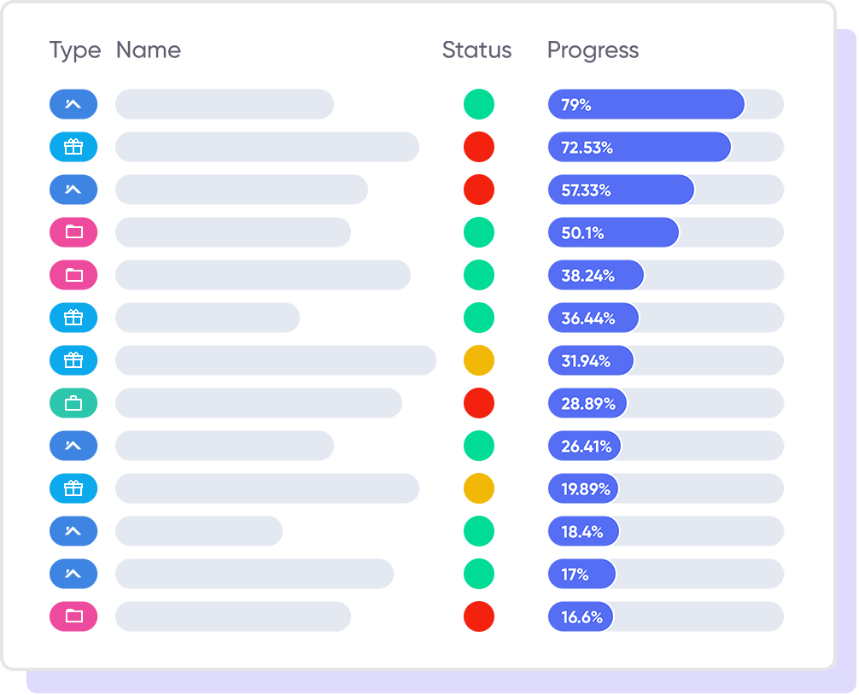The width and height of the screenshot is (859, 695).
Task: Click the type icon in the 79% row
Action: [73, 104]
